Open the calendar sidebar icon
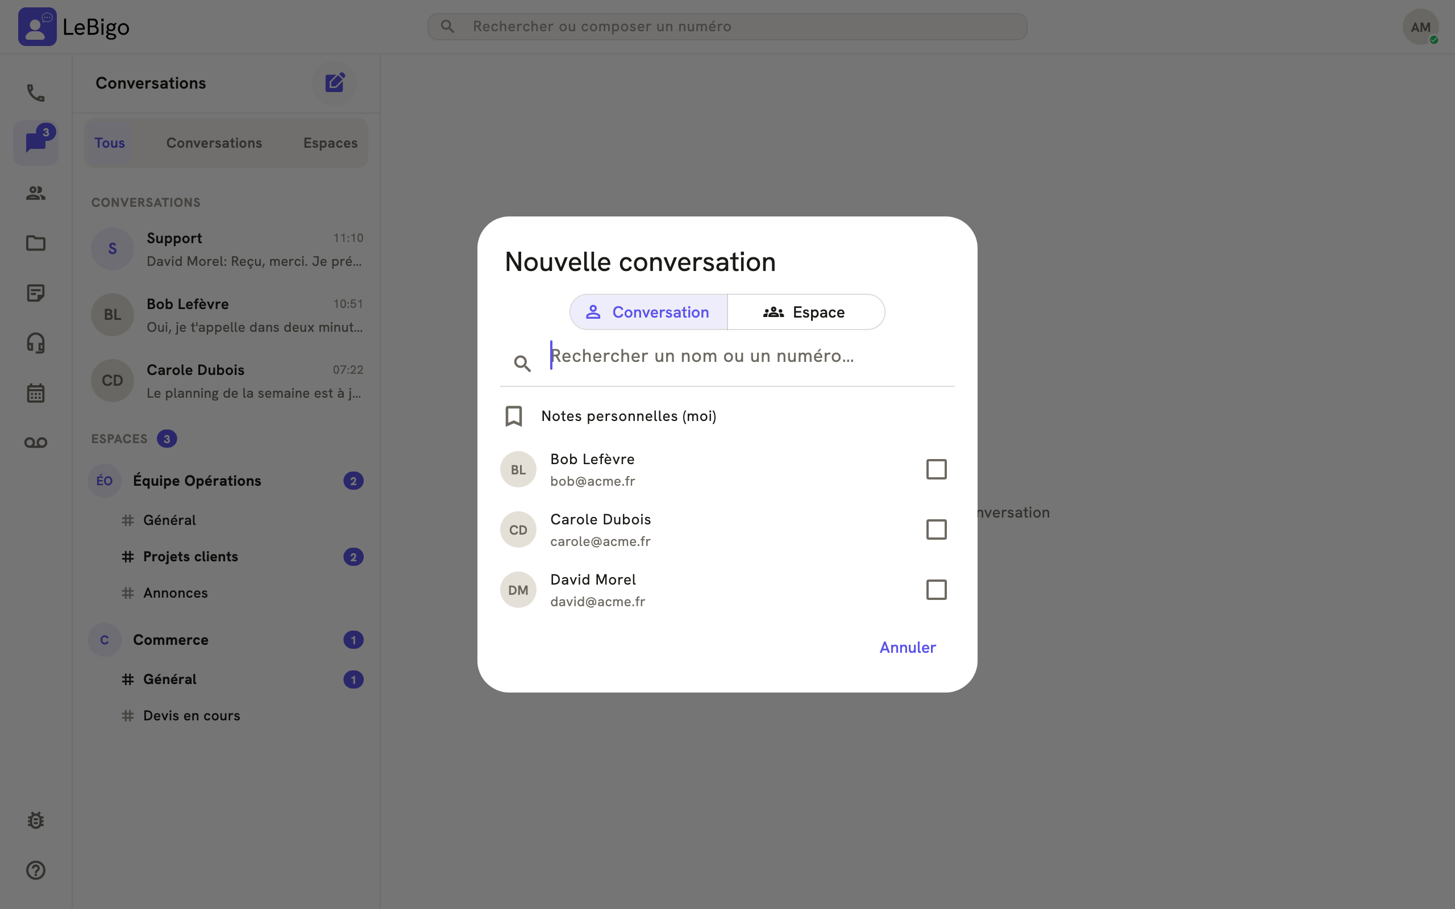 pyautogui.click(x=35, y=393)
